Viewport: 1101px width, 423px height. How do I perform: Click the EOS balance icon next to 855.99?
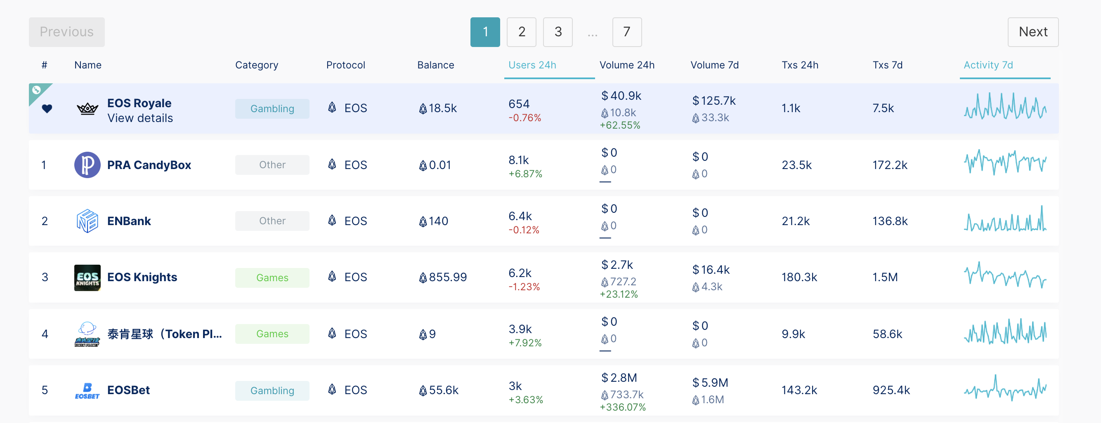(x=423, y=278)
